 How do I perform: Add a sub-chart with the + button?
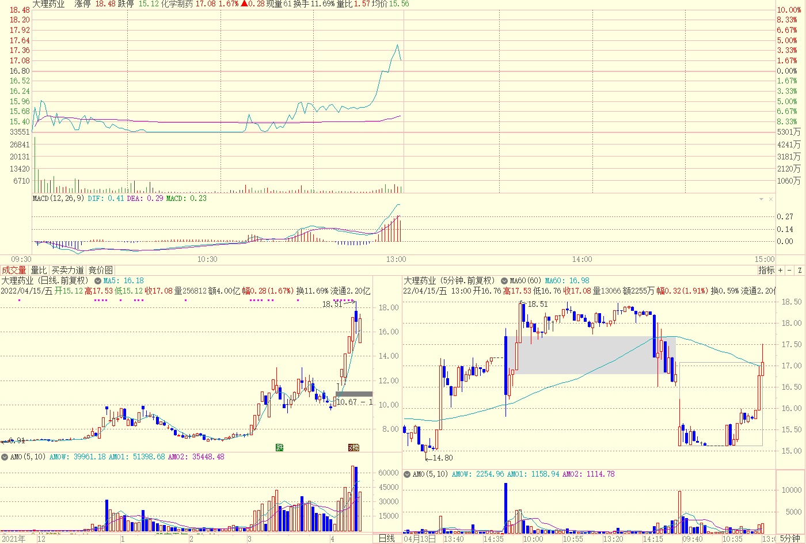tap(781, 270)
